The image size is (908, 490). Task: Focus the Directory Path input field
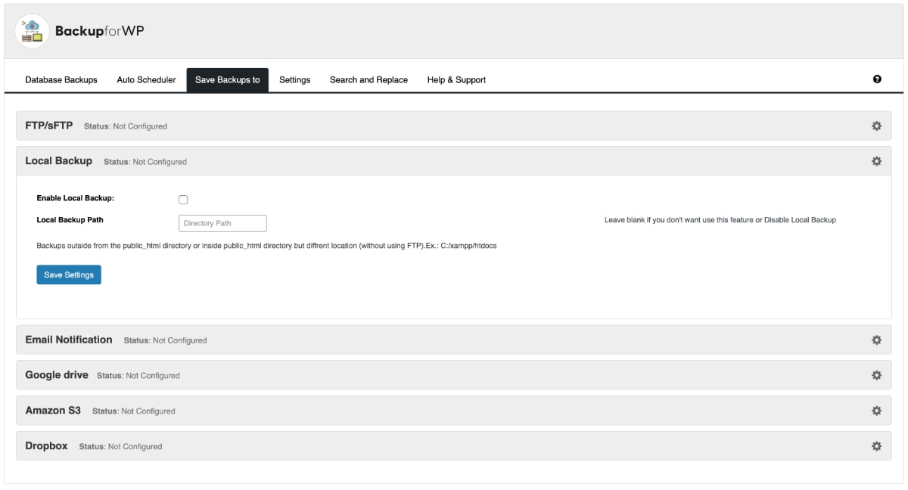click(x=222, y=223)
